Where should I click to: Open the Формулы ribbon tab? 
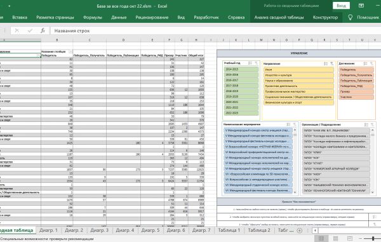point(93,17)
